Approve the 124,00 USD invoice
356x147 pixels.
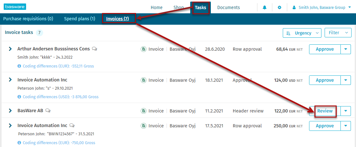pos(325,80)
